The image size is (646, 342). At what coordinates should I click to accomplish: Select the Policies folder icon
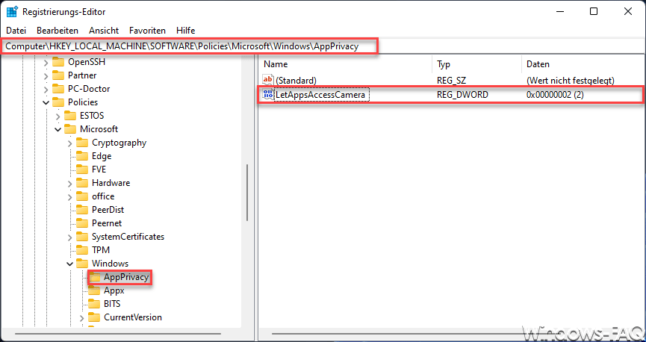pos(58,102)
